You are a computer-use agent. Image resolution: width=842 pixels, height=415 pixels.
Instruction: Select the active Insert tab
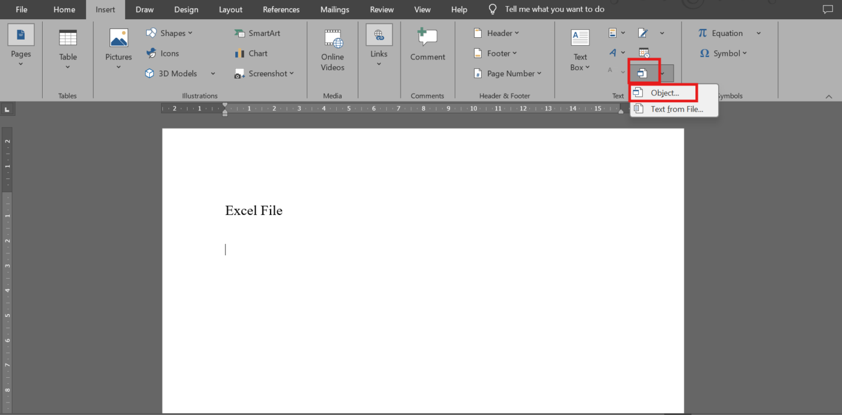point(105,10)
